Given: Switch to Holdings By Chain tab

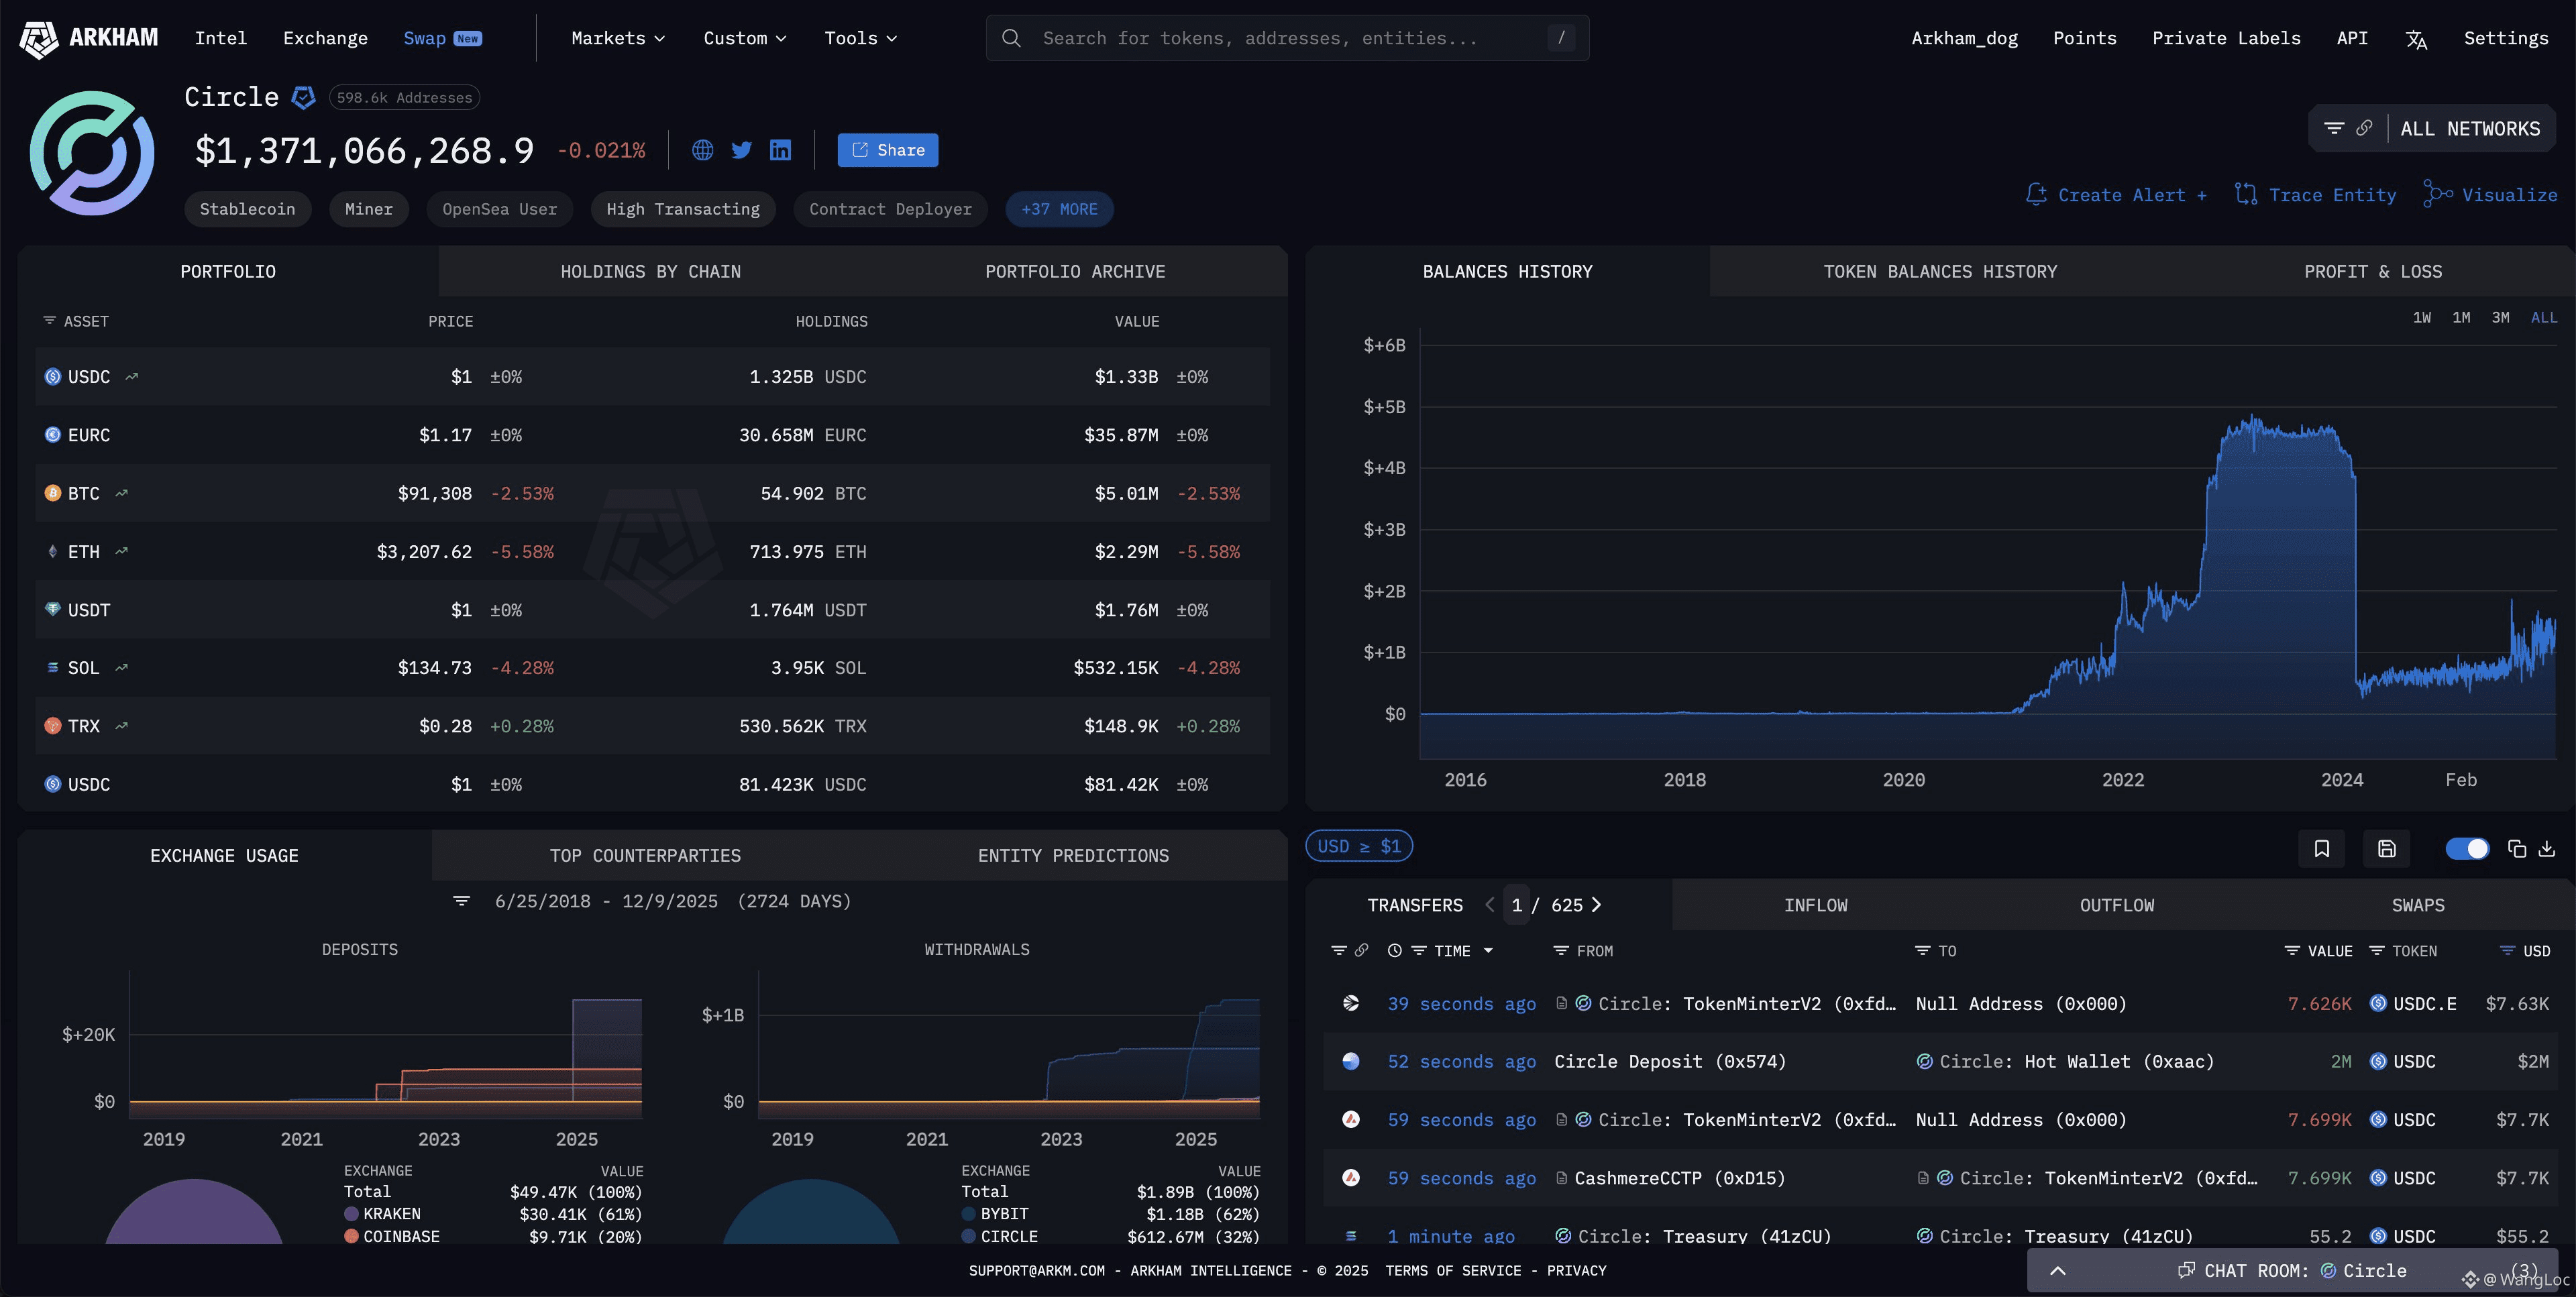Looking at the screenshot, I should 650,271.
